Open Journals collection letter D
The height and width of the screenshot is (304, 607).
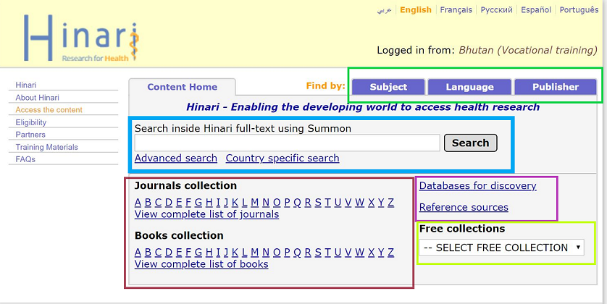coord(168,202)
